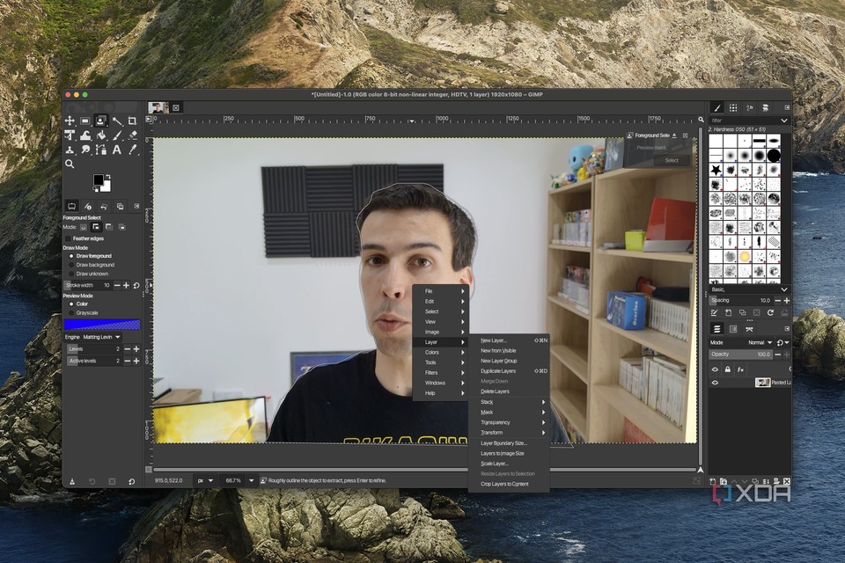Select the Rectangle Select tool
The width and height of the screenshot is (845, 563).
point(85,121)
